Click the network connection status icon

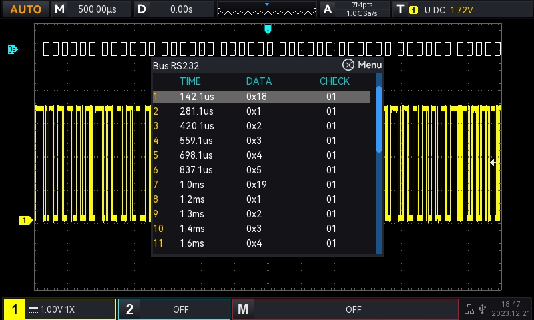pos(469,309)
